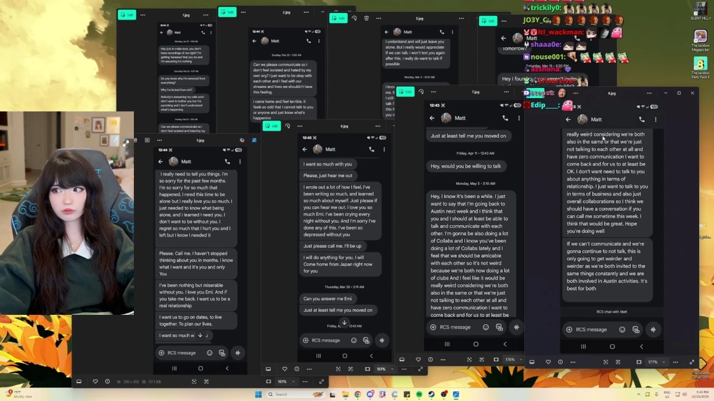Show file info in the 5.jpg window
This screenshot has width=714, height=401.
point(107,381)
